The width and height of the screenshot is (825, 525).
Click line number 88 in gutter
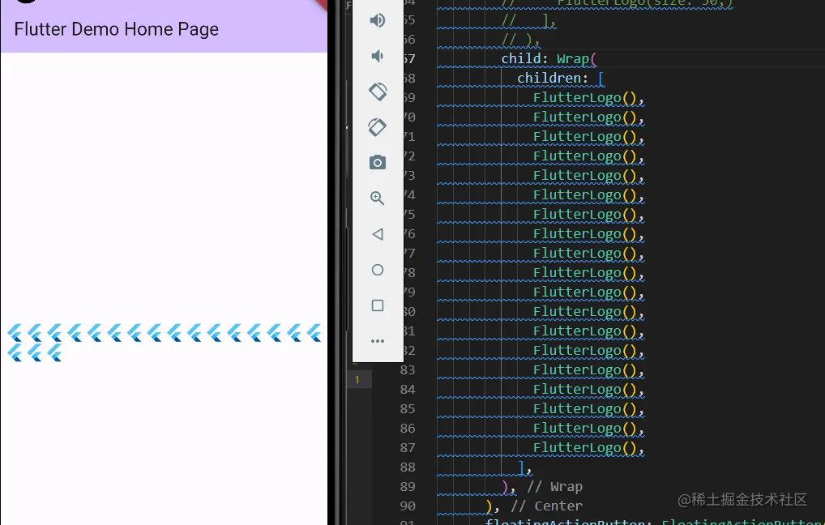(408, 467)
